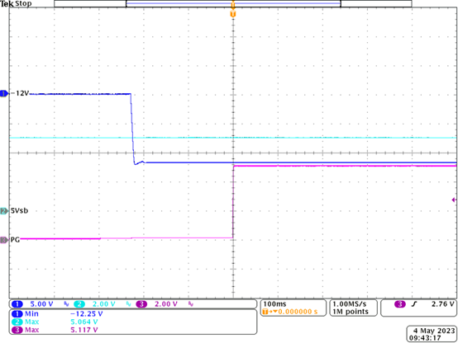Click the date and time box 4 May 2023
This screenshot has height=343, width=458.
(432, 334)
